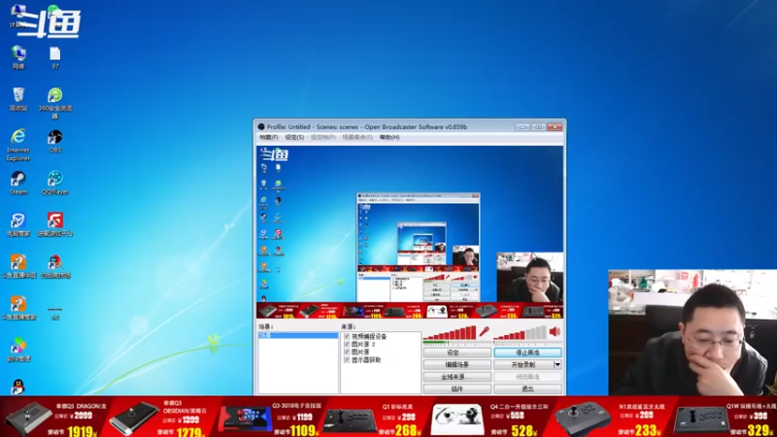Launch Steam from the desktop

pos(18,183)
